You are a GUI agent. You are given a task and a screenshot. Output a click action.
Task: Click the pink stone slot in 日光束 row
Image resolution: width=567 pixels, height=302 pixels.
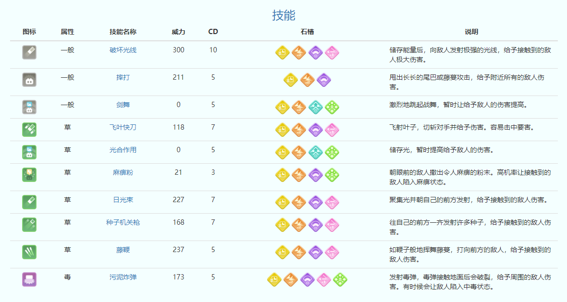[x=332, y=202]
